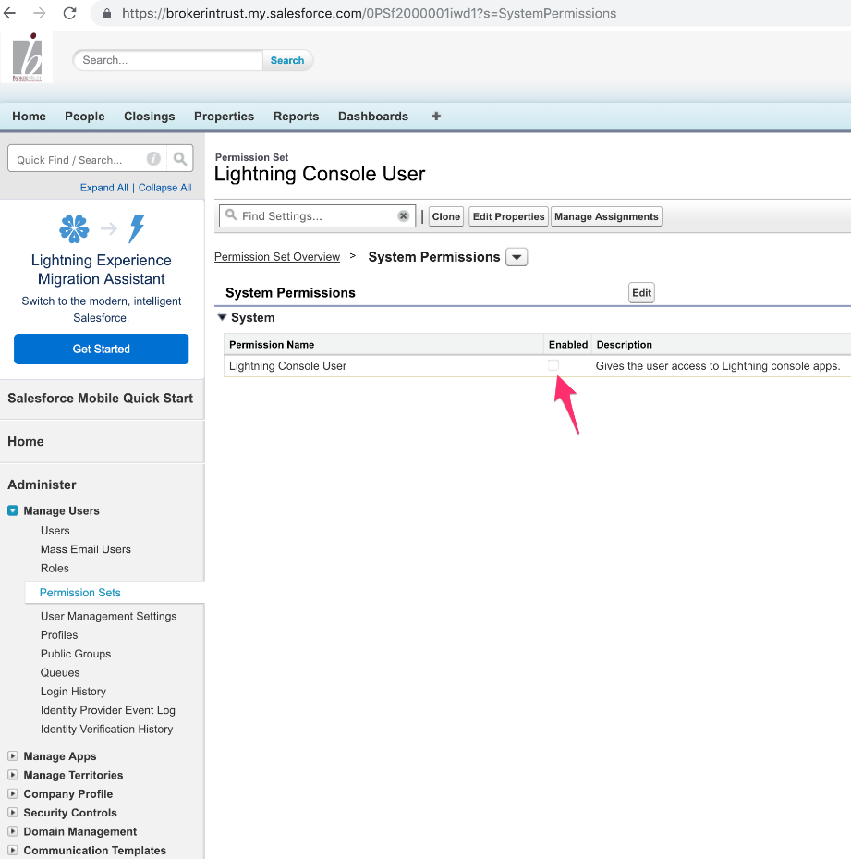Open the System Permissions dropdown arrow
The width and height of the screenshot is (851, 859).
pyautogui.click(x=517, y=257)
